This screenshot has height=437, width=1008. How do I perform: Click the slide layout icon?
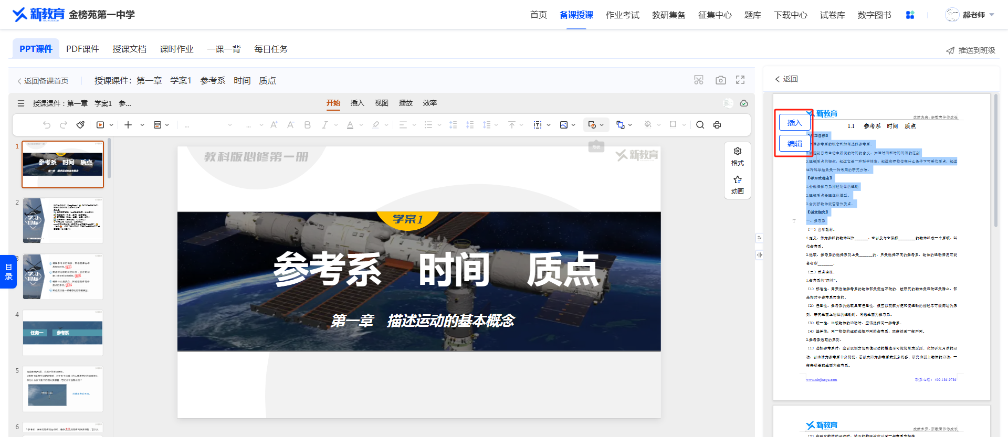(x=157, y=125)
